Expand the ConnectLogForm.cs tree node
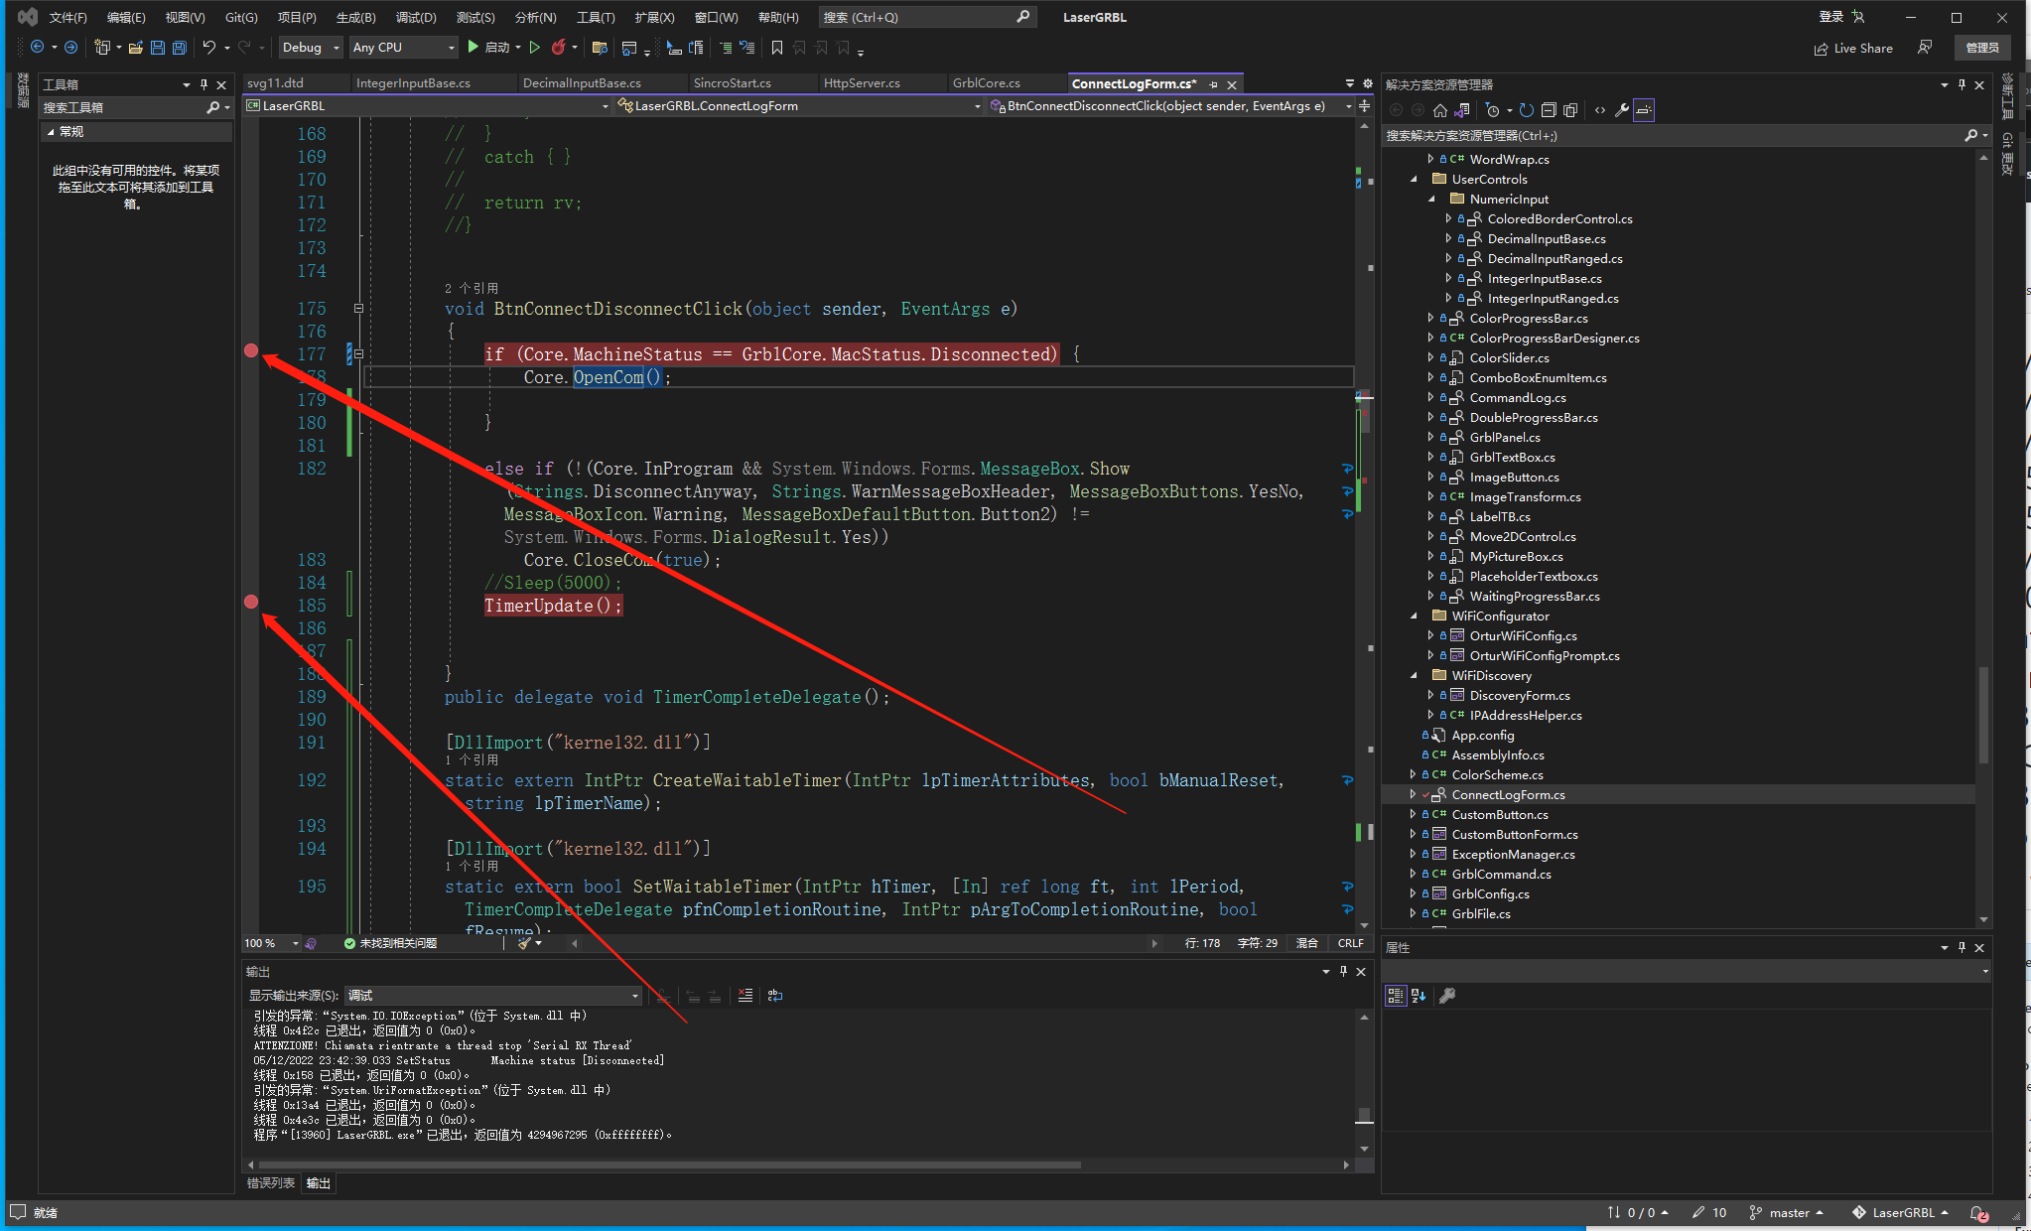Viewport: 2031px width, 1231px height. (x=1413, y=794)
